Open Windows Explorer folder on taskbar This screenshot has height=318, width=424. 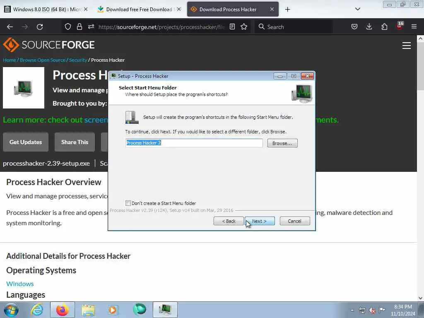88,310
